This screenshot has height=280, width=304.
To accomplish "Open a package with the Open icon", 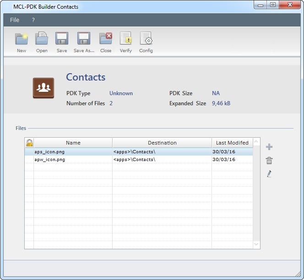I will point(42,38).
